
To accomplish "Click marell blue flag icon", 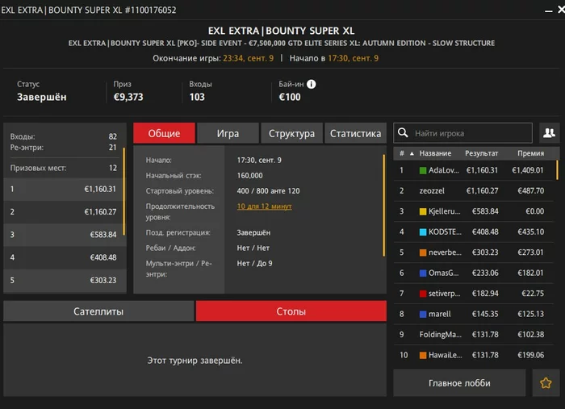I will click(x=423, y=314).
